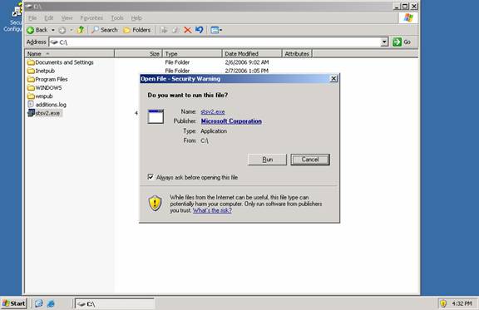The width and height of the screenshot is (479, 310).
Task: Open the Favorites menu
Action: 91,18
